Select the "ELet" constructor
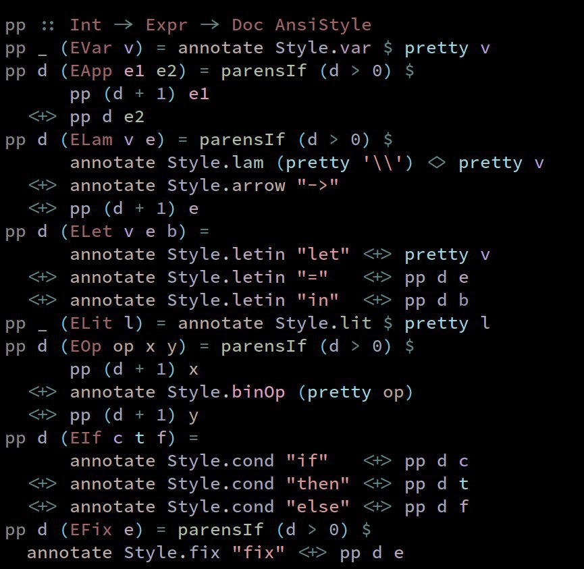Viewport: 584px width, 569px height. click(91, 232)
